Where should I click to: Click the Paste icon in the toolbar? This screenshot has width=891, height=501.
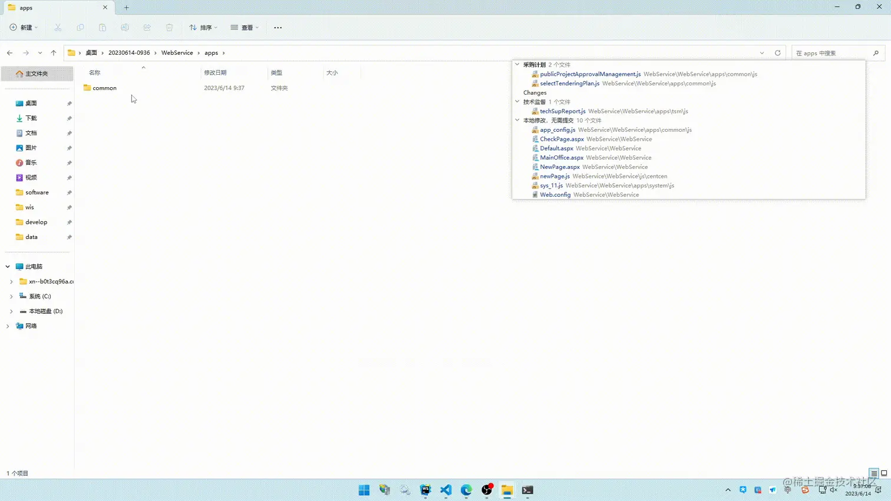click(103, 27)
